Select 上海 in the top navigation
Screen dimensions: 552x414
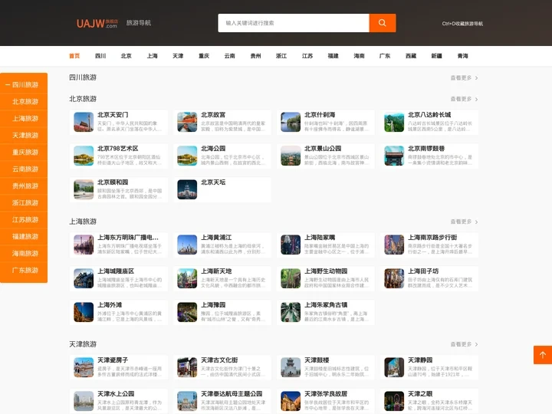[x=152, y=56]
